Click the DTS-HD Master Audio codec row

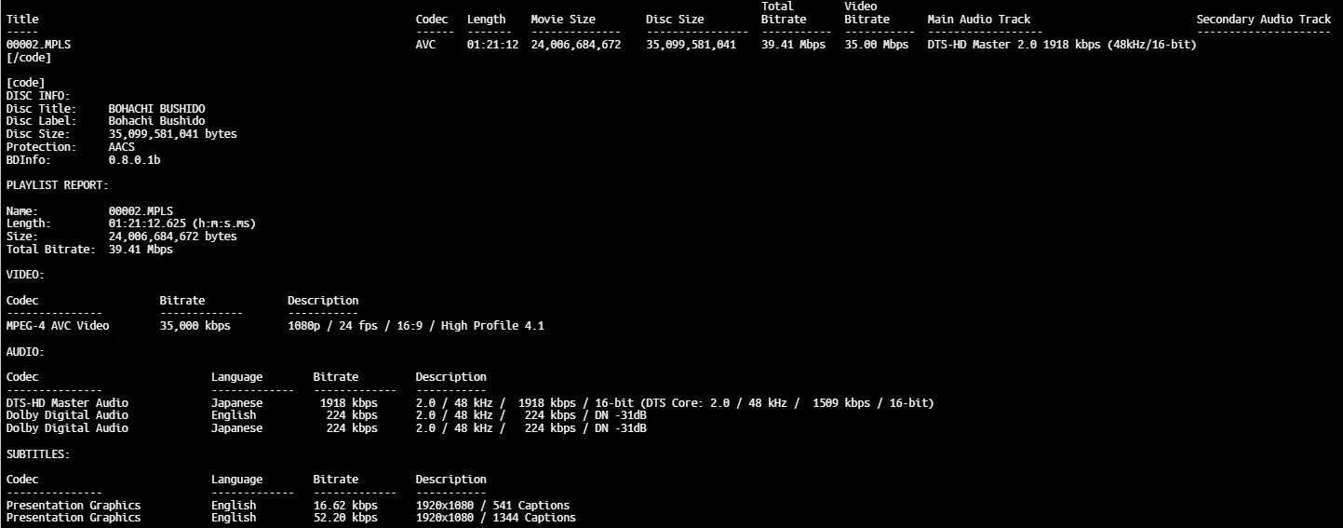[67, 403]
